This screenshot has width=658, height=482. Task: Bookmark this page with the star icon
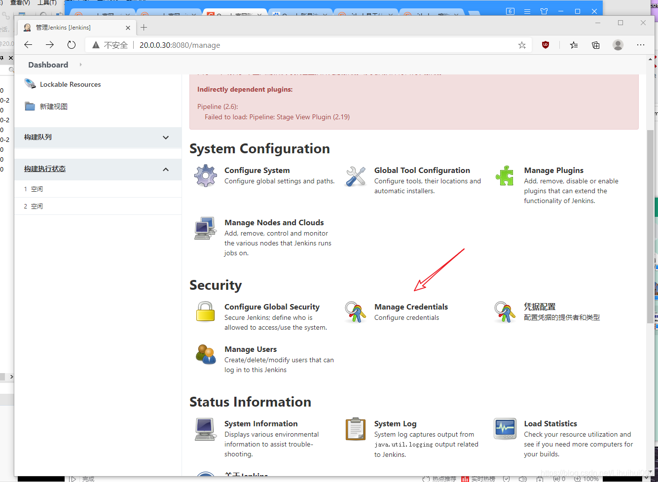coord(522,45)
